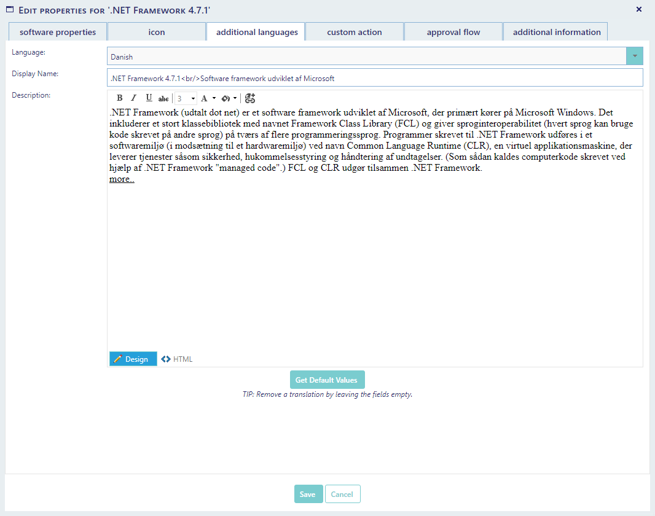
Task: Click into the Display Name field
Action: point(375,78)
